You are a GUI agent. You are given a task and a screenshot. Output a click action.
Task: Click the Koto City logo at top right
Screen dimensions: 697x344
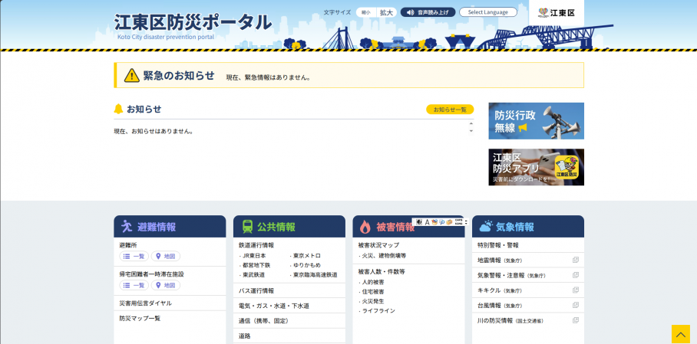tap(556, 12)
